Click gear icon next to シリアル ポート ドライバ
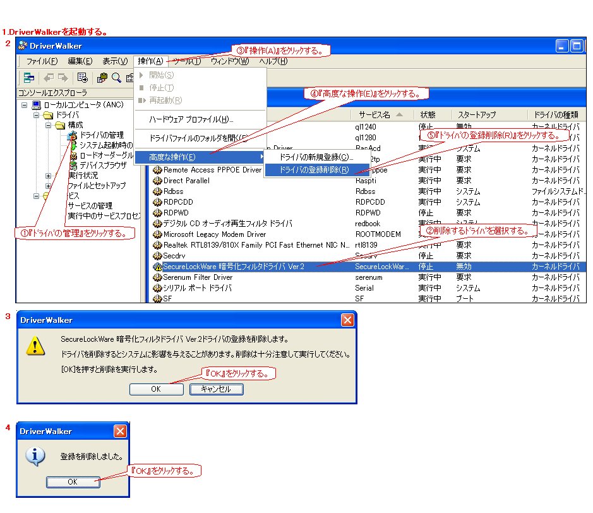Viewport: 593px width, 513px height. click(157, 288)
